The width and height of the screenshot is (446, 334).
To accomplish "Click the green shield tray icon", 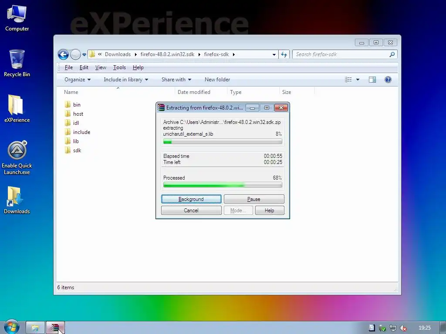I will click(382, 328).
